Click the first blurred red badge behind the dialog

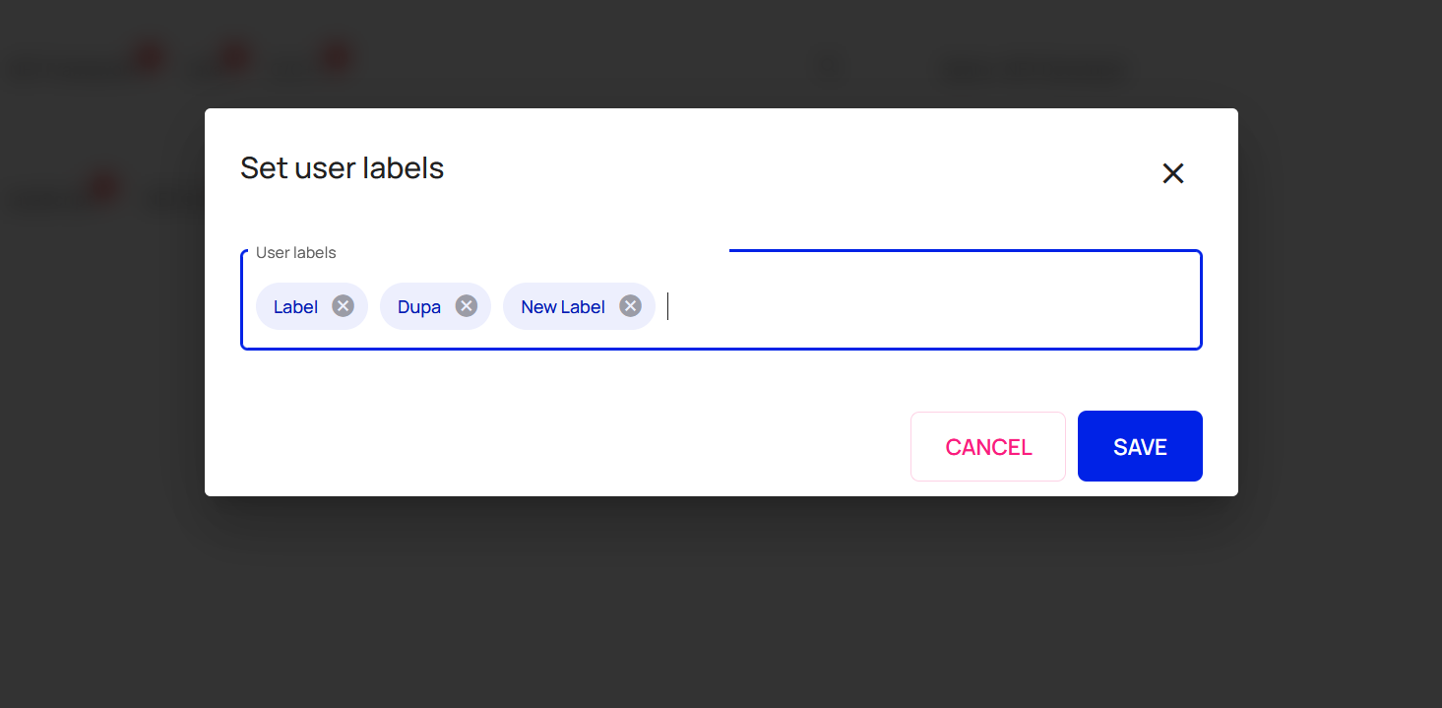pos(149,57)
